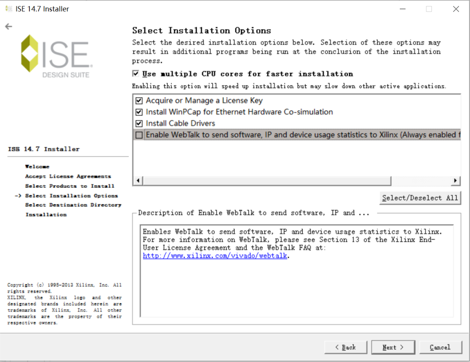
Task: Disable Install Cable Drivers checkbox
Action: click(x=139, y=123)
